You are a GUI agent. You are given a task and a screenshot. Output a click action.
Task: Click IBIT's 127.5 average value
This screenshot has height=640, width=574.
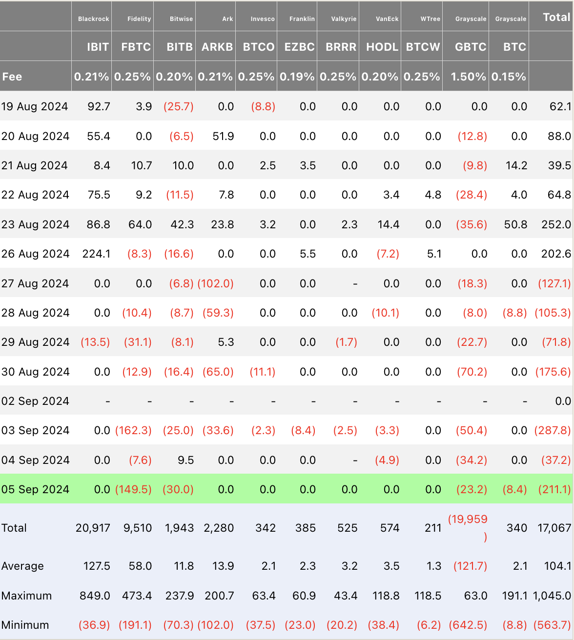coord(97,566)
